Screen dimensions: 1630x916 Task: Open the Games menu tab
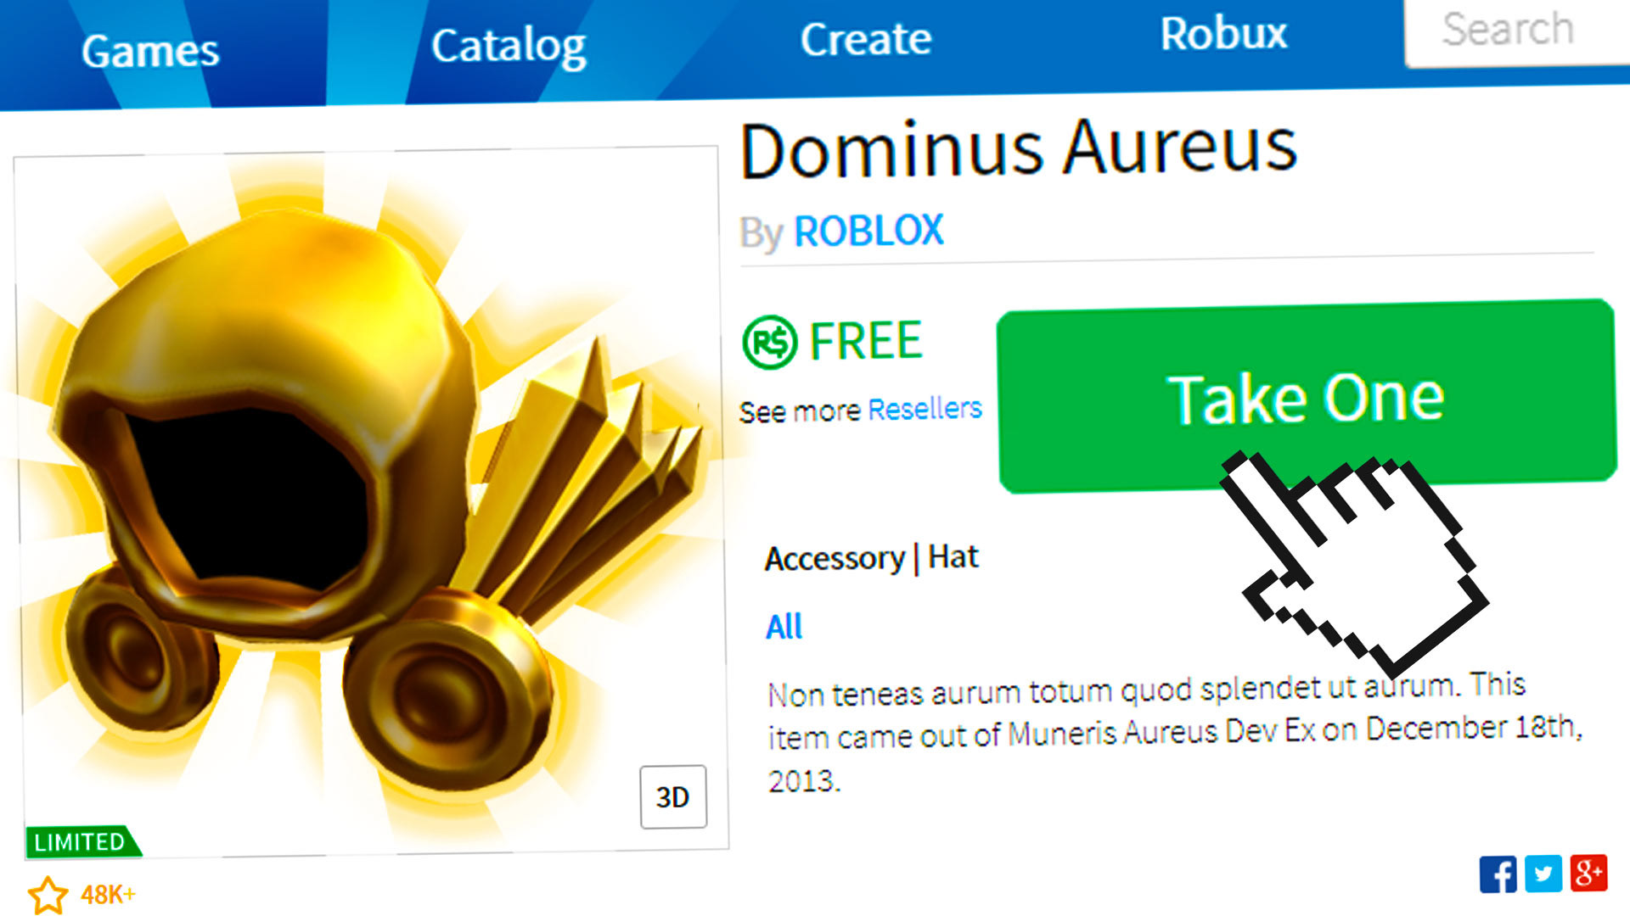pyautogui.click(x=150, y=52)
